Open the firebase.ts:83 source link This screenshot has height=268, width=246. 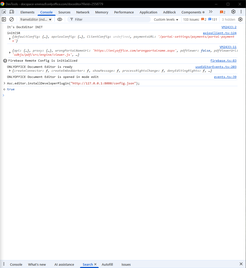(223, 60)
